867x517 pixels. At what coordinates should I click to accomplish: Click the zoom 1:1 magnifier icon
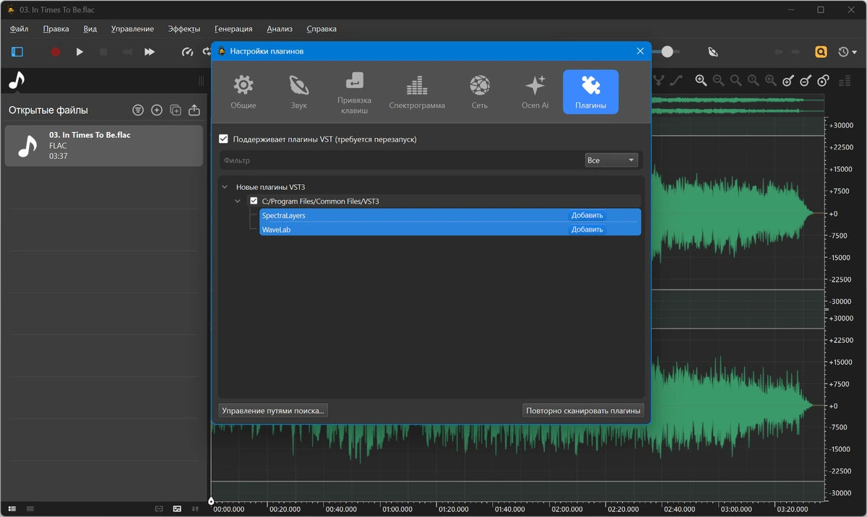754,80
